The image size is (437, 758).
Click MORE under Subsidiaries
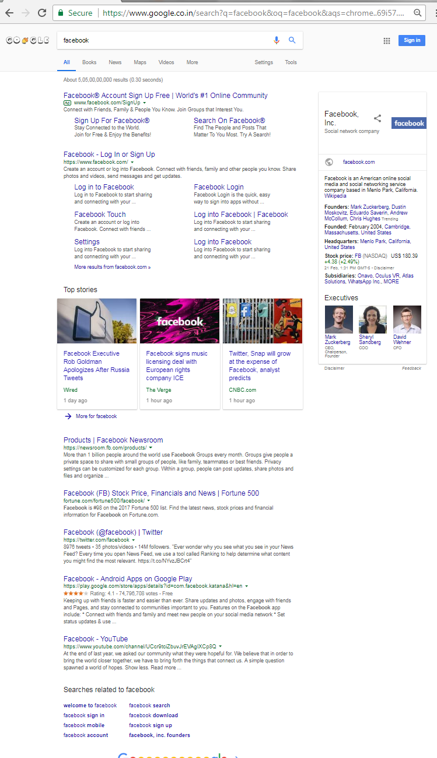coord(391,282)
